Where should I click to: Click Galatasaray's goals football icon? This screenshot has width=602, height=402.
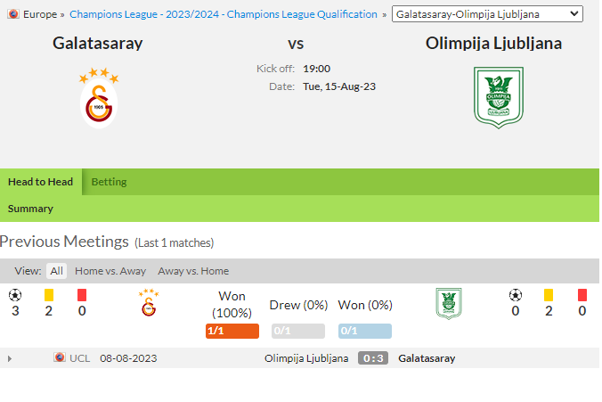coord(15,295)
